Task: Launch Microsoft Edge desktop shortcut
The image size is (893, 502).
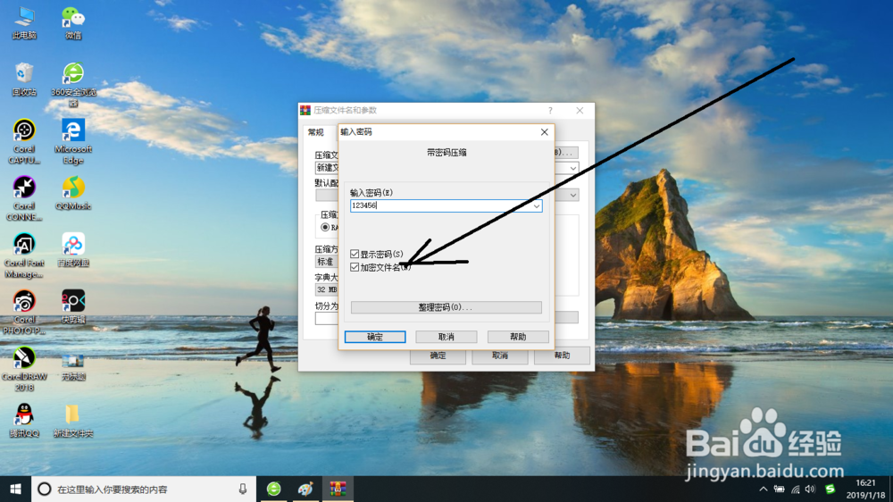Action: click(x=73, y=142)
